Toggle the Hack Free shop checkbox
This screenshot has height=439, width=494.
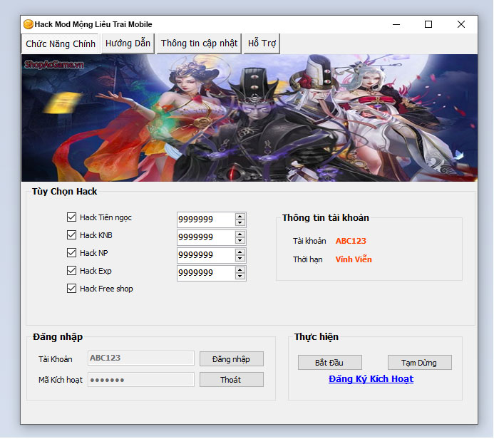pos(71,289)
